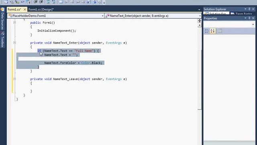Click the NameText_Leave method name in code
Image resolution: width=257 pixels, height=145 pixels.
65,79
